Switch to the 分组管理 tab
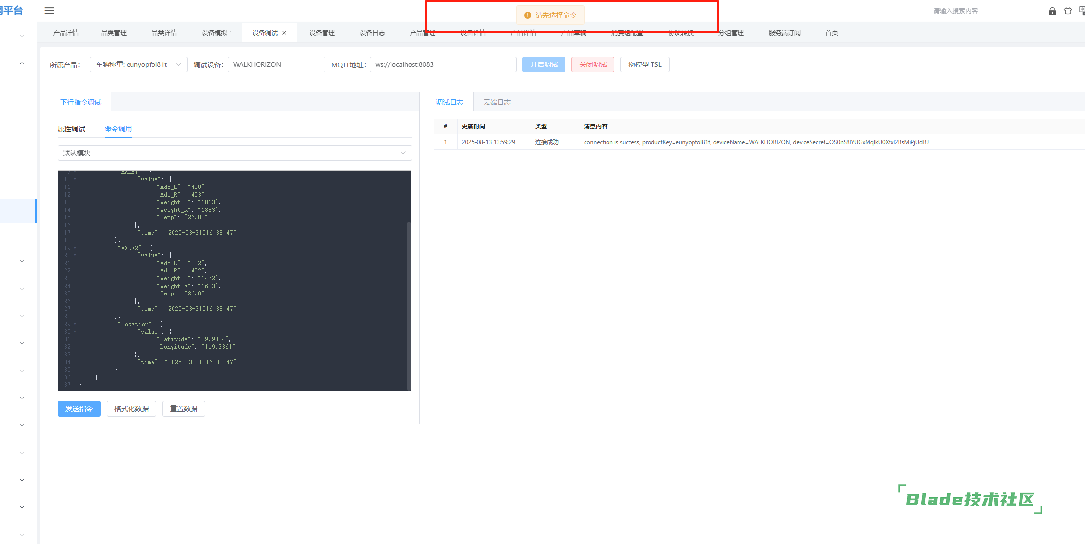 click(731, 33)
